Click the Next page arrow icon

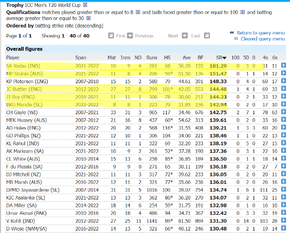[185, 35]
